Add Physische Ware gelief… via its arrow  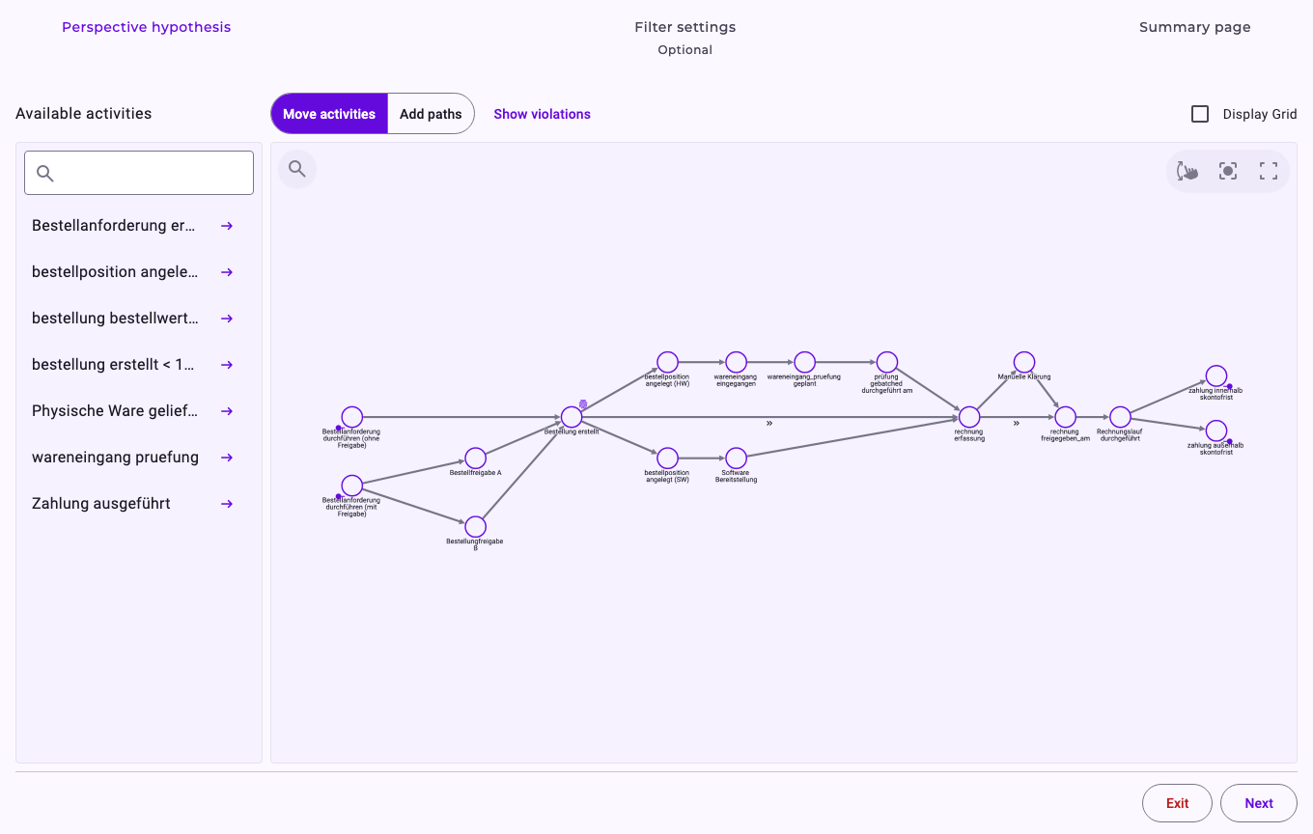(x=227, y=411)
